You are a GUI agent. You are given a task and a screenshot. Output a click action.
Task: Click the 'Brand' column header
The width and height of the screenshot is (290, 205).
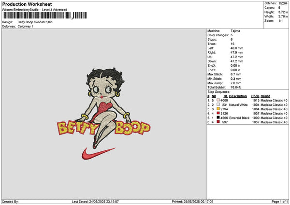pyautogui.click(x=265, y=96)
